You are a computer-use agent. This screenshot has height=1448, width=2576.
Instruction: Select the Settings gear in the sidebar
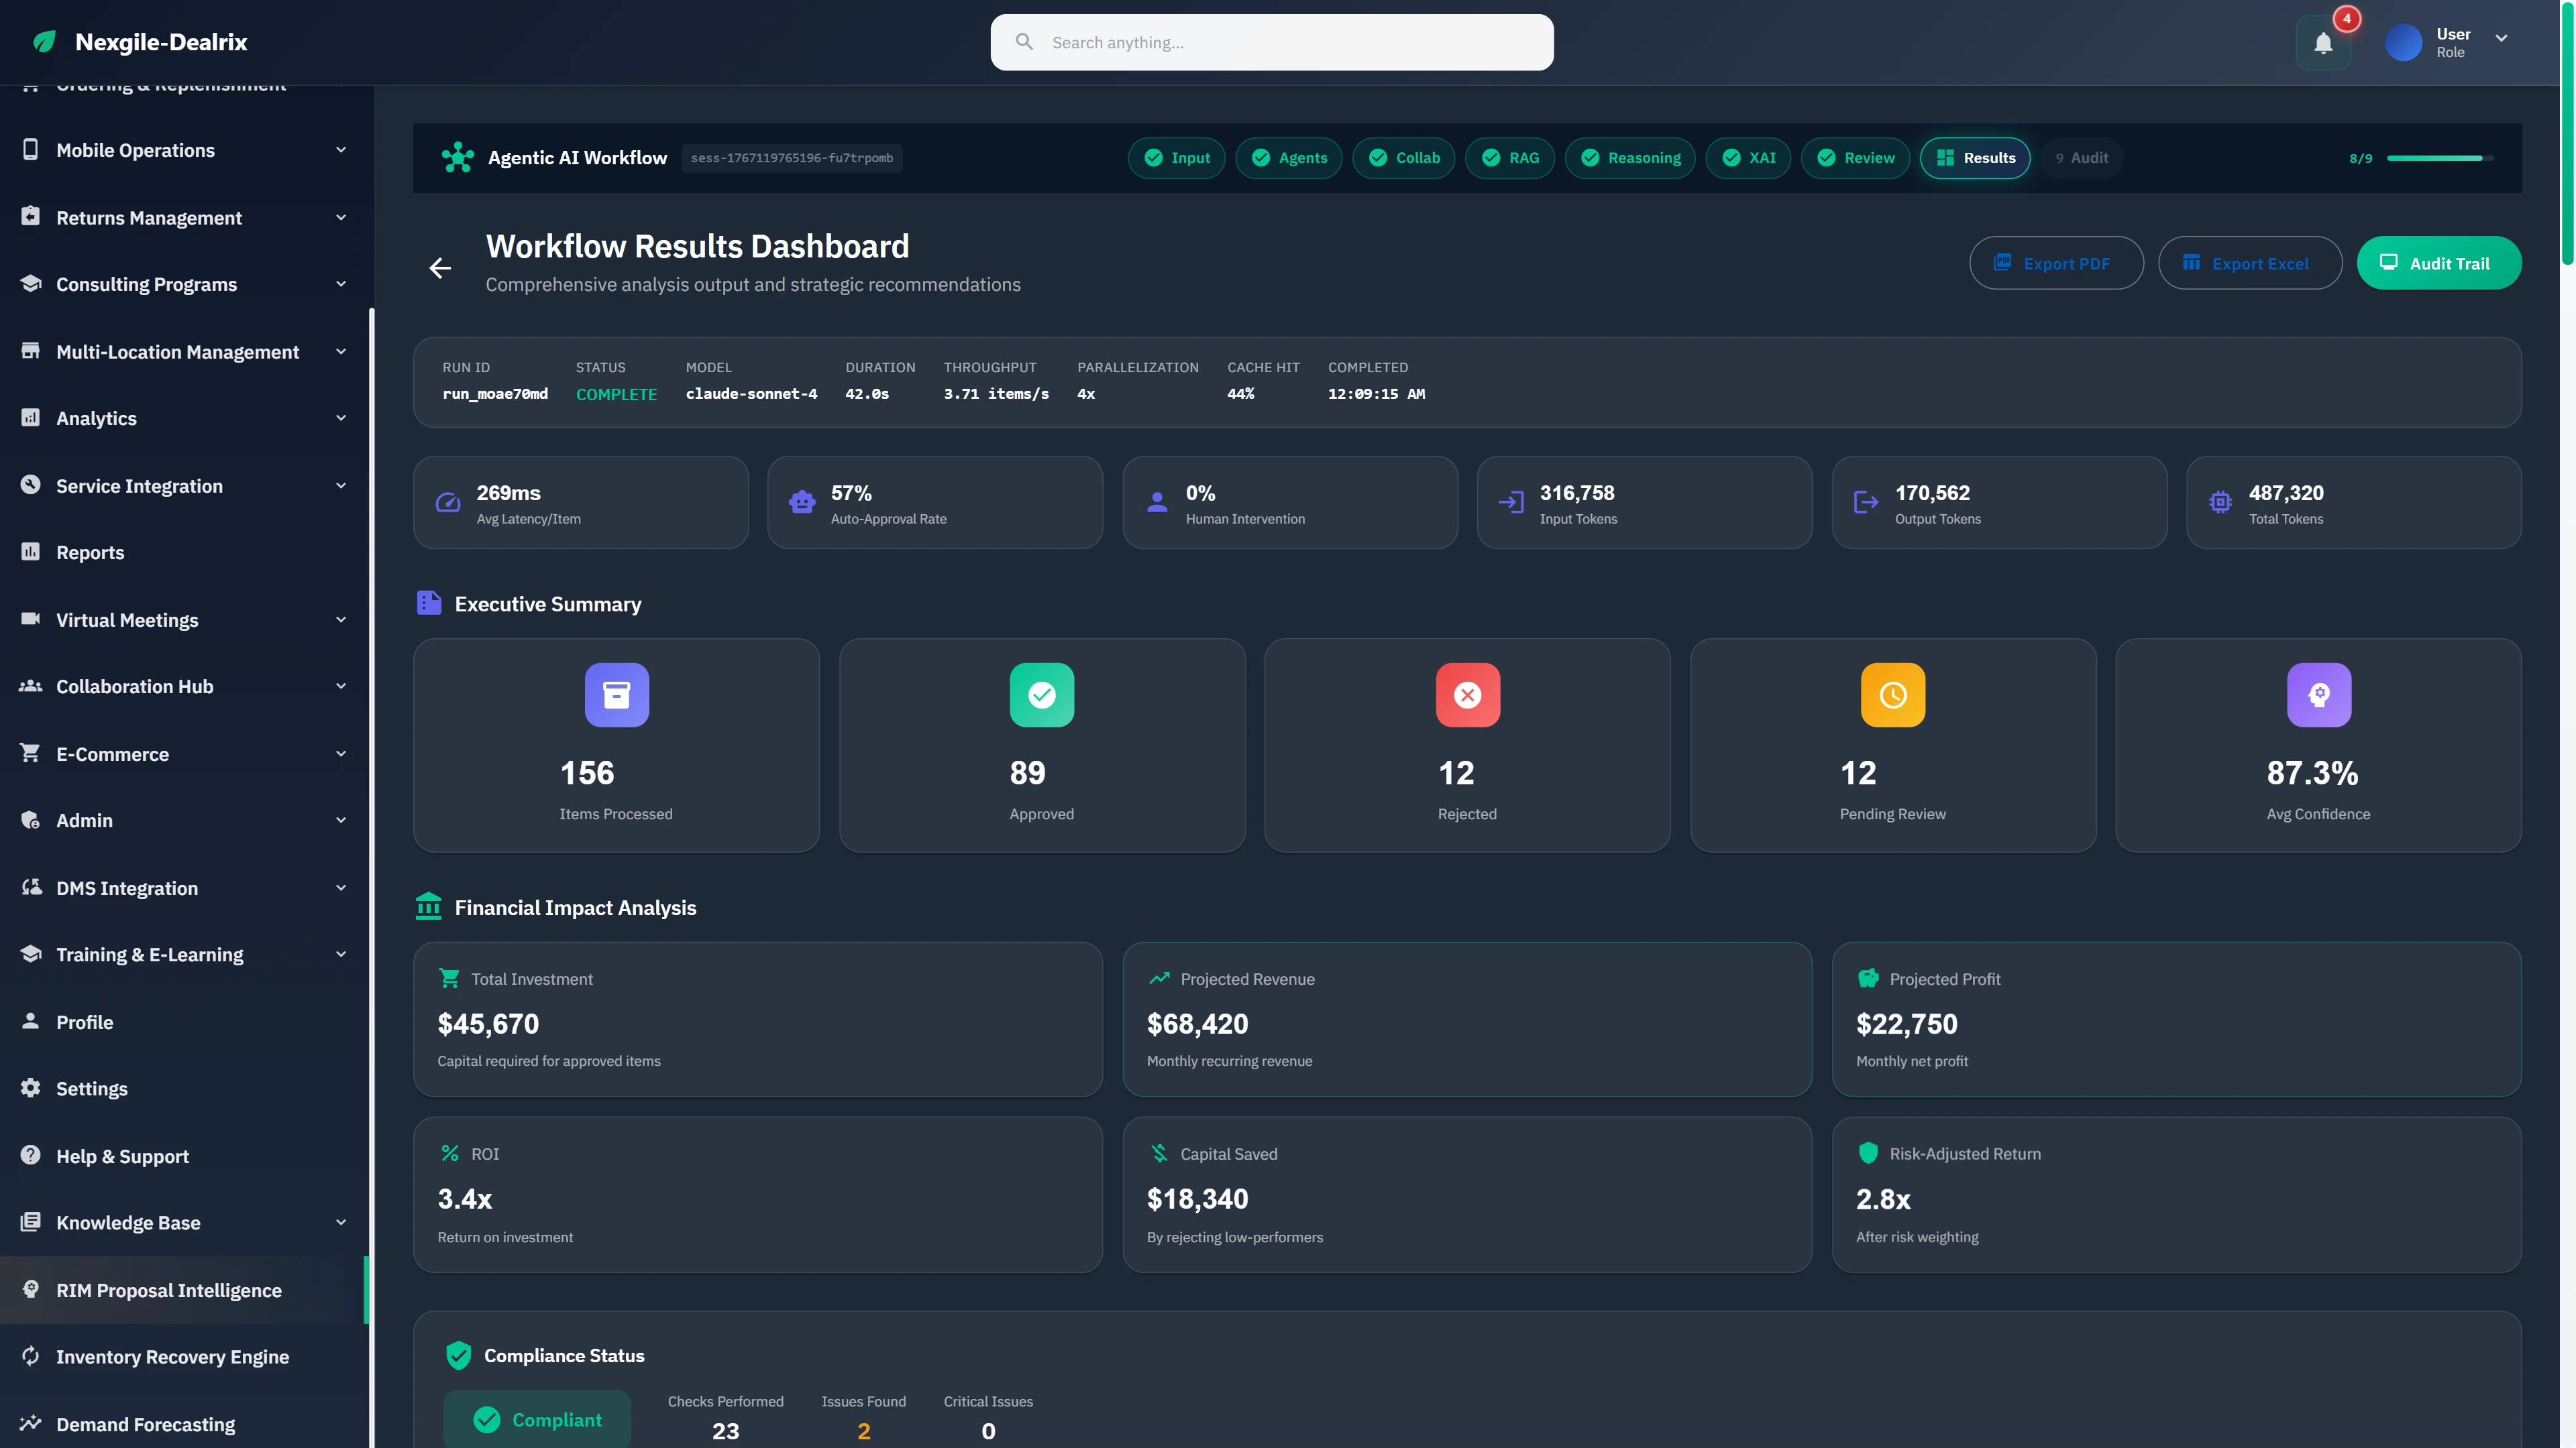coord(30,1088)
